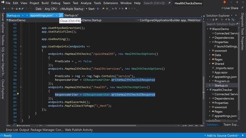The width and height of the screenshot is (246, 138).
Task: Click the Data folder icon
Action: [x=213, y=55]
